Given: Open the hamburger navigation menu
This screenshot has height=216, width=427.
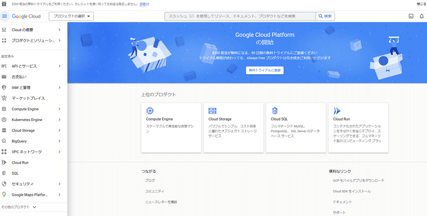Looking at the screenshot, I should pyautogui.click(x=4, y=16).
